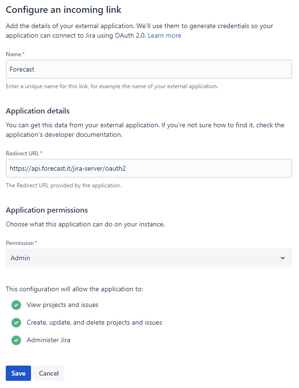Click green checkmark beside Create, update, and delete

pyautogui.click(x=16, y=322)
